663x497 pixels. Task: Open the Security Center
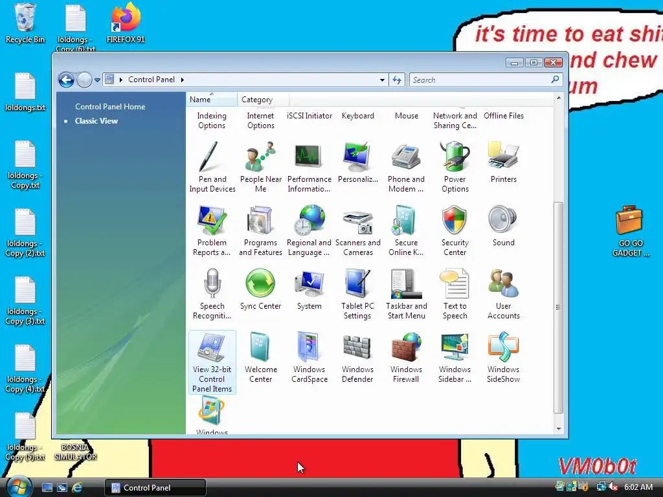455,231
